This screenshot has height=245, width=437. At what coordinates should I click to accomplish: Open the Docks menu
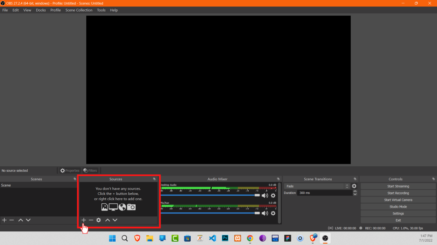coord(41,10)
